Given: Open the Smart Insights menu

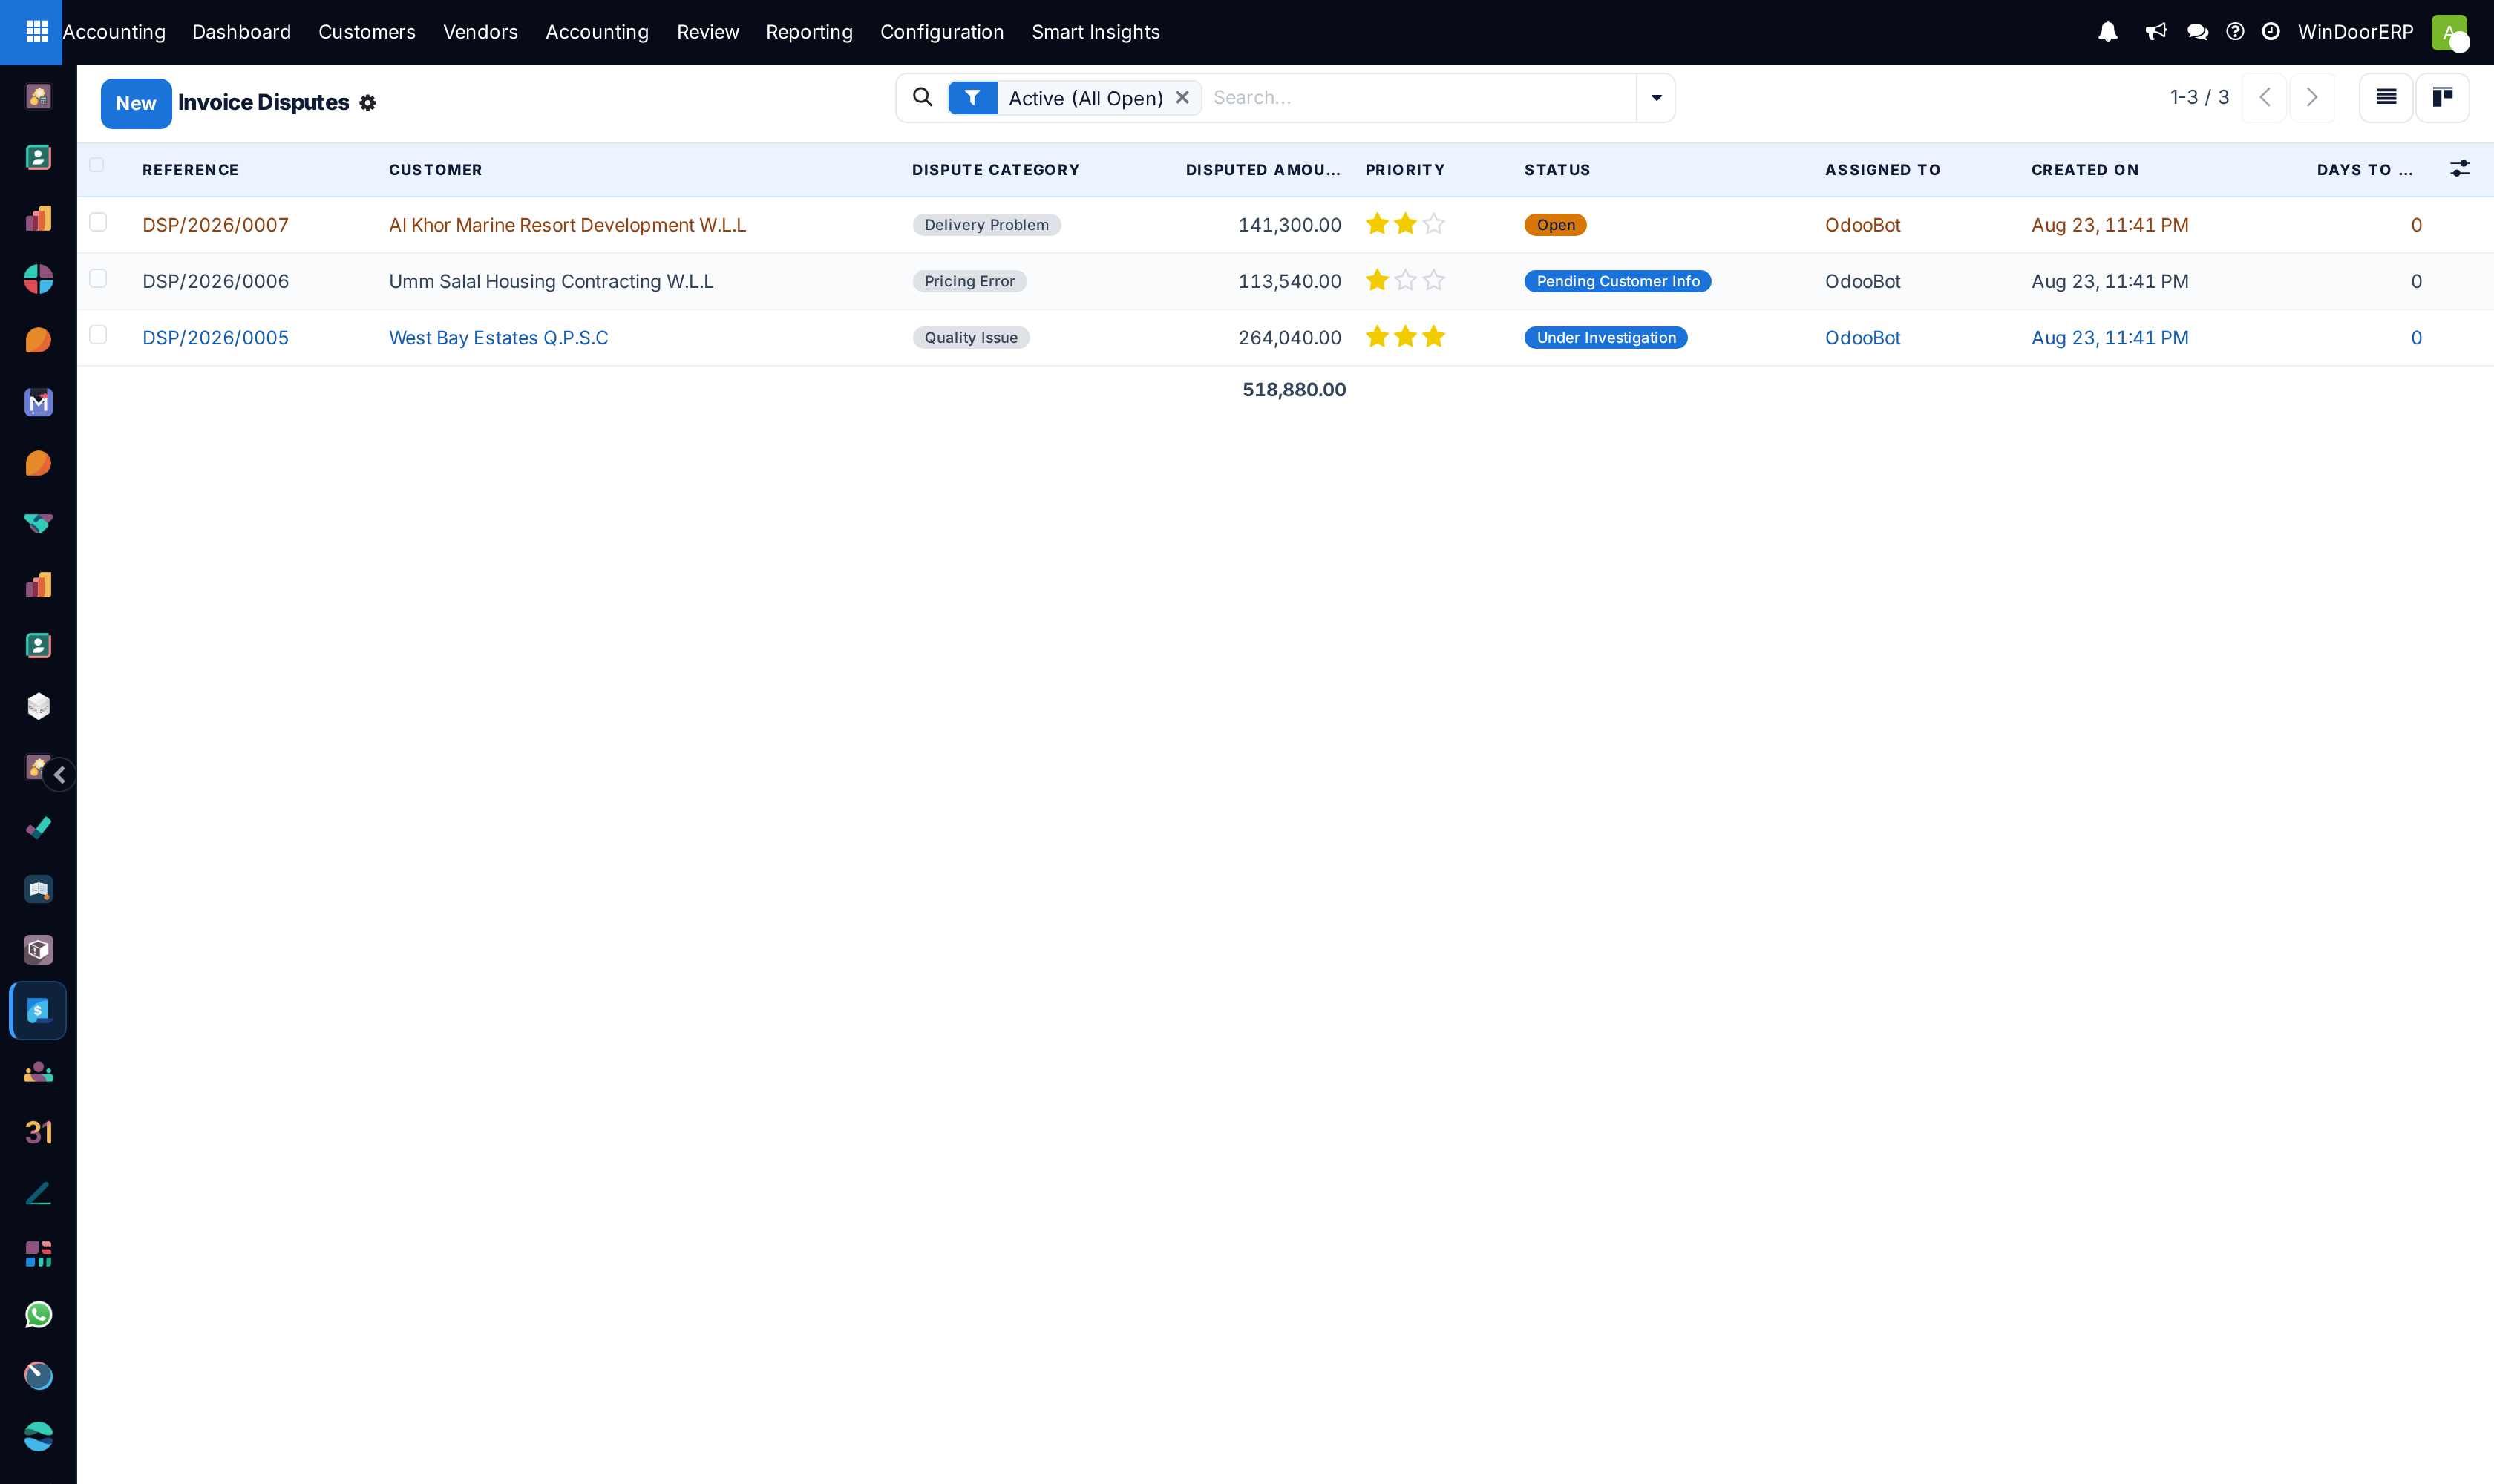Looking at the screenshot, I should (x=1096, y=32).
